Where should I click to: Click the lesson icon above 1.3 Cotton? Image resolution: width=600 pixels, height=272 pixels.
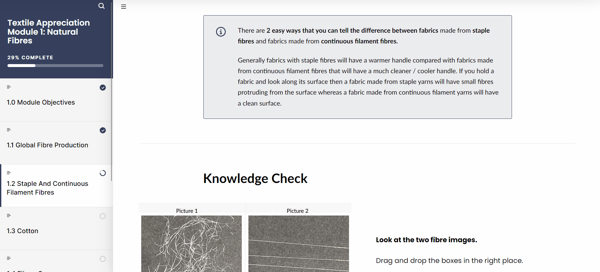(9, 216)
